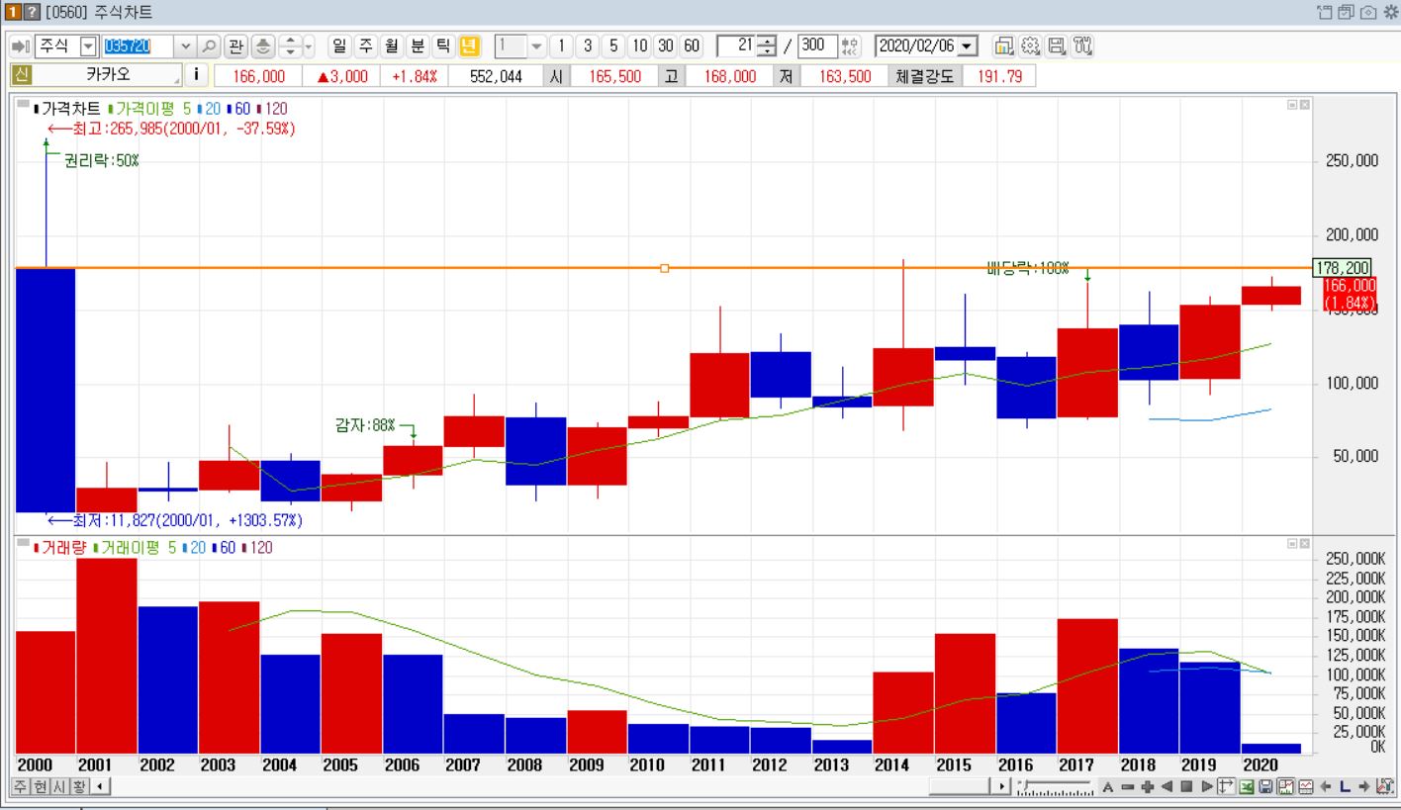
Task: Toggle the crosshair cursor icon
Action: click(1226, 787)
